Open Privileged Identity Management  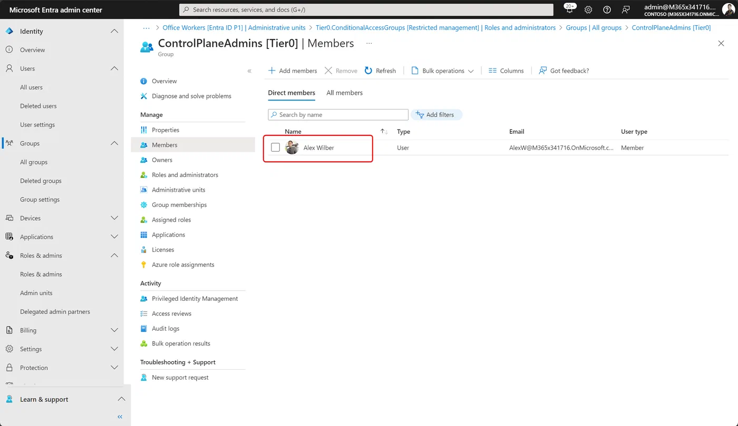pos(195,299)
